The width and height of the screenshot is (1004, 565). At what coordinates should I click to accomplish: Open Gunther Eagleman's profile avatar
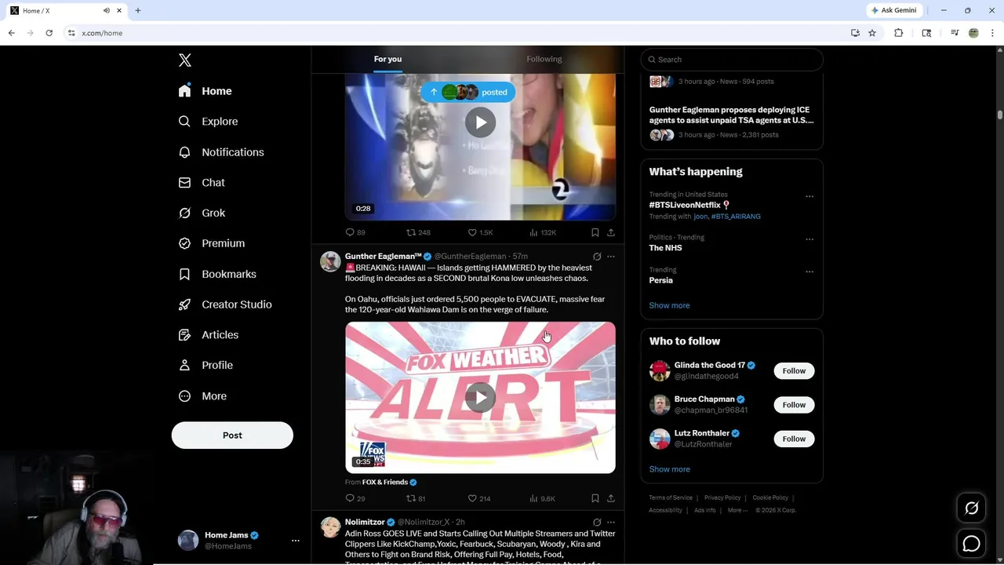point(330,261)
